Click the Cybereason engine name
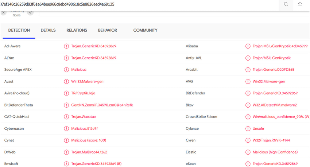The width and height of the screenshot is (310, 167). coord(14,128)
